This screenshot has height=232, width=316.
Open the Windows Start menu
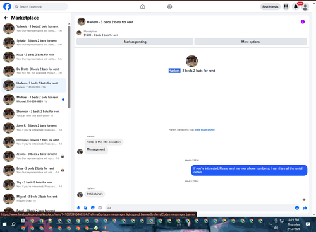tap(4, 224)
